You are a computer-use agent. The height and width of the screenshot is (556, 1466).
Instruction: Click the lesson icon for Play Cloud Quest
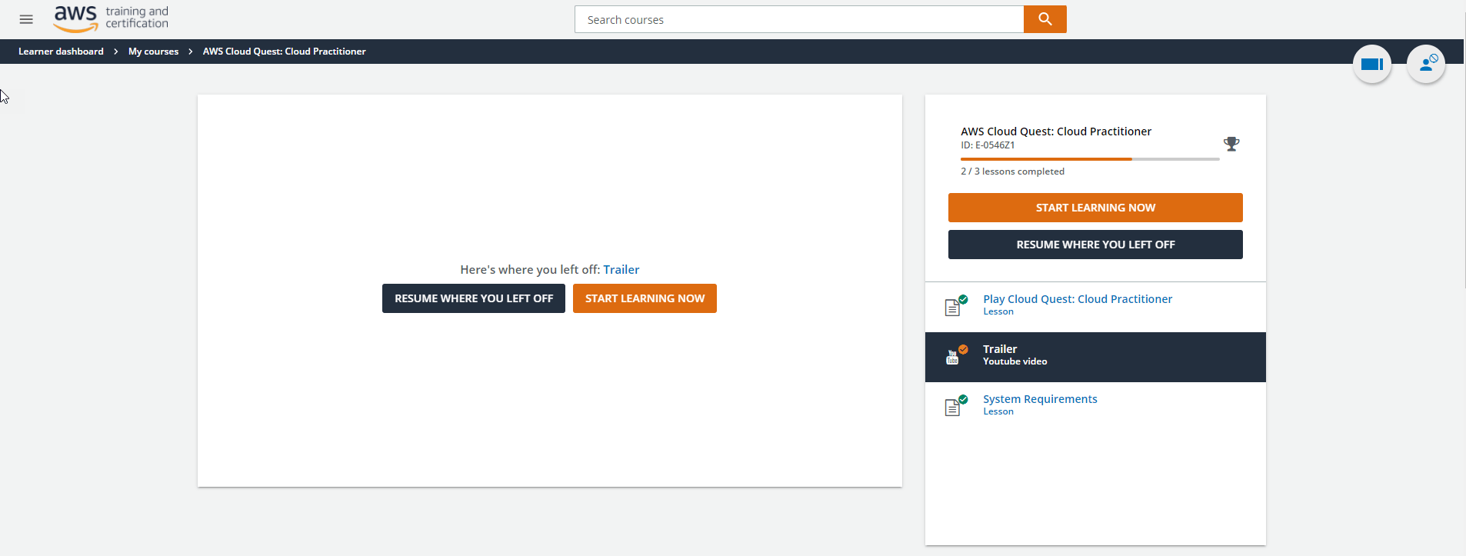click(955, 306)
